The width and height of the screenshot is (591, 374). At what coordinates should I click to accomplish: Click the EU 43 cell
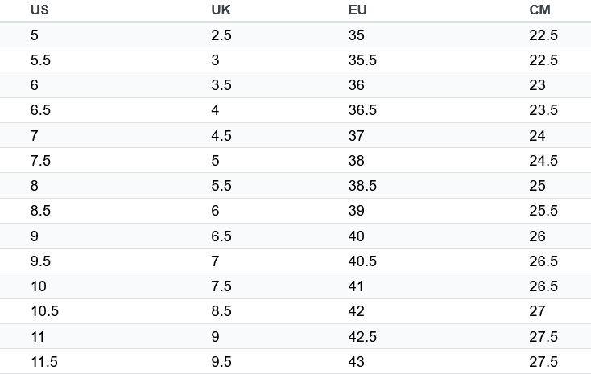point(357,362)
